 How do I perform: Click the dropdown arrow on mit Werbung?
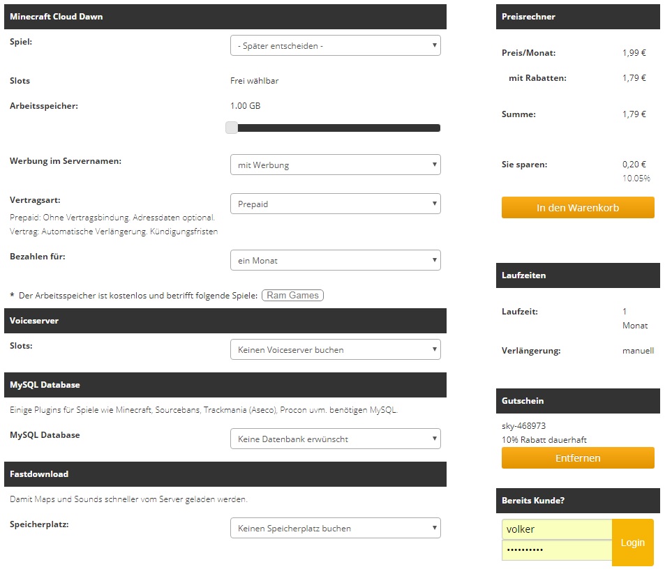click(x=434, y=165)
